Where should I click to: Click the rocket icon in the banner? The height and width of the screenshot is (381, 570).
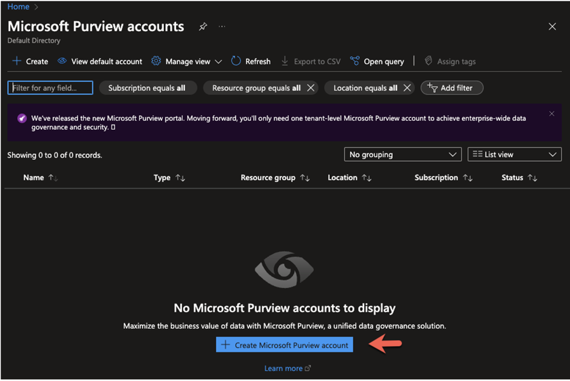tap(22, 118)
